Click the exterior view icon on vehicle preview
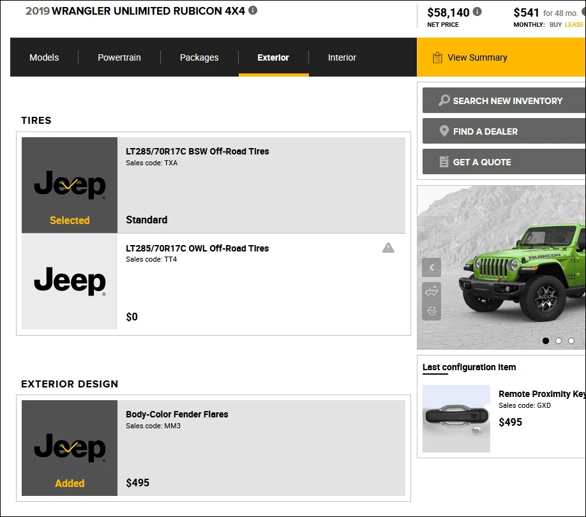 (432, 292)
